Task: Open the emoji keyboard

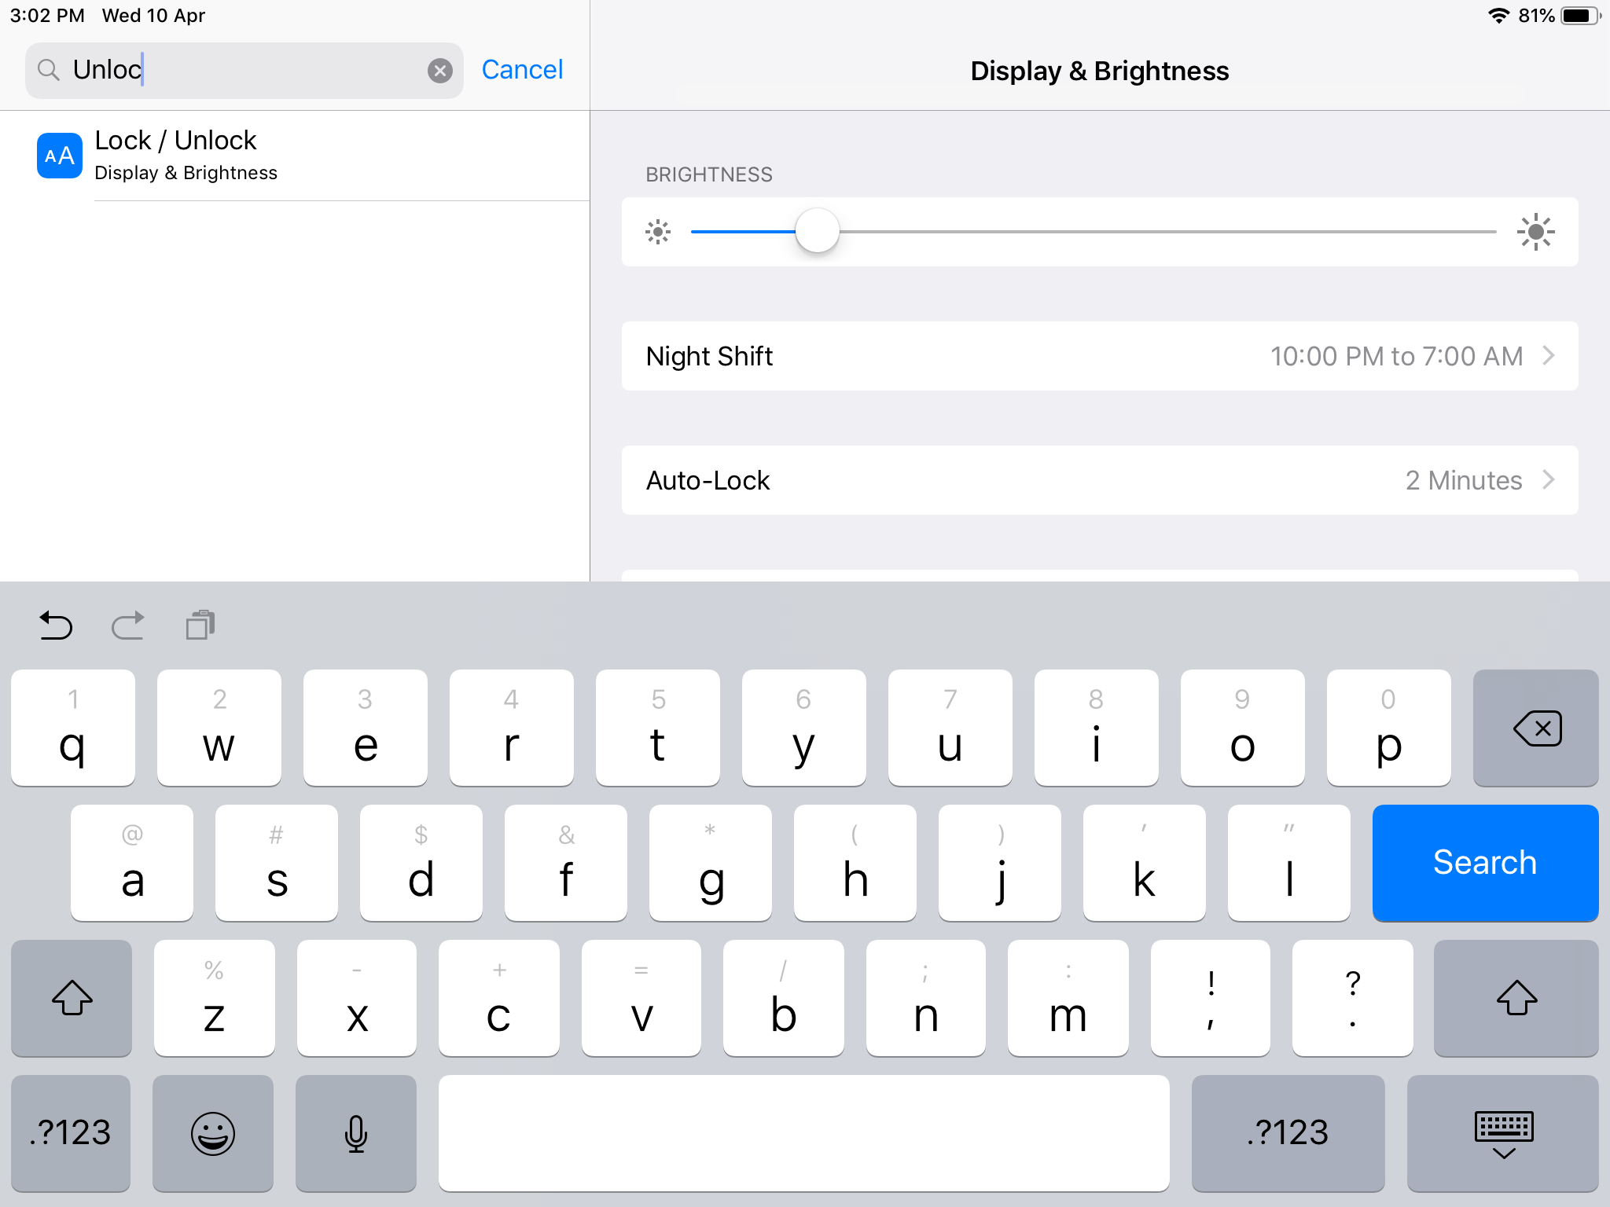Action: coord(212,1133)
